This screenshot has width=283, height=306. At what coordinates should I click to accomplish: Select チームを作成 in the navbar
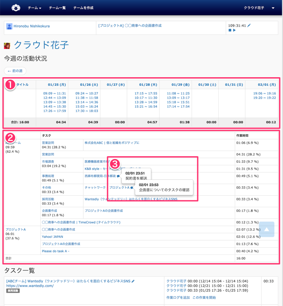click(x=83, y=8)
